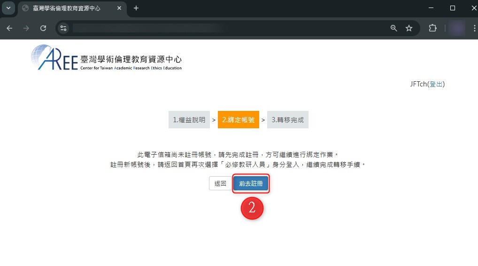Viewport: 478px width, 266px height.
Task: Open Chrome three-dot menu
Action: pos(474,28)
